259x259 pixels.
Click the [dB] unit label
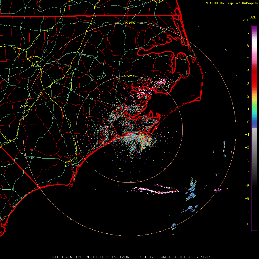pos(245,20)
